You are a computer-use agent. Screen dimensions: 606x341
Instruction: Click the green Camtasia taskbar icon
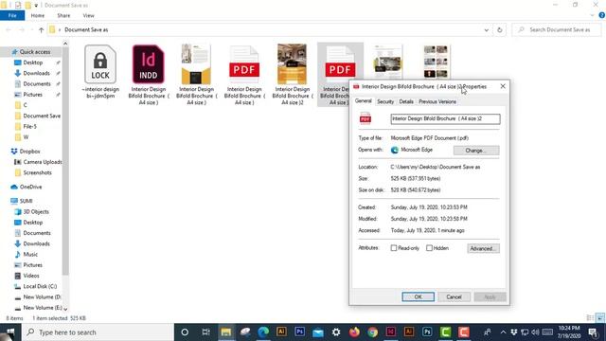click(x=445, y=332)
